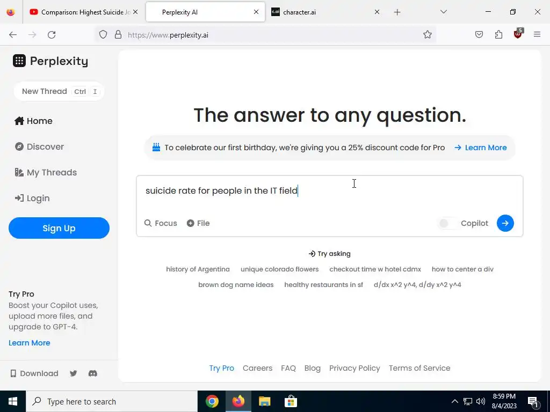Open the Focus search options
Image resolution: width=550 pixels, height=412 pixels.
pos(161,223)
